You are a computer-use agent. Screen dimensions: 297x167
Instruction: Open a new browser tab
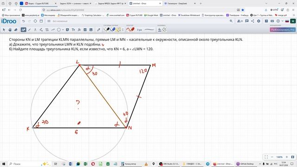click(200, 3)
